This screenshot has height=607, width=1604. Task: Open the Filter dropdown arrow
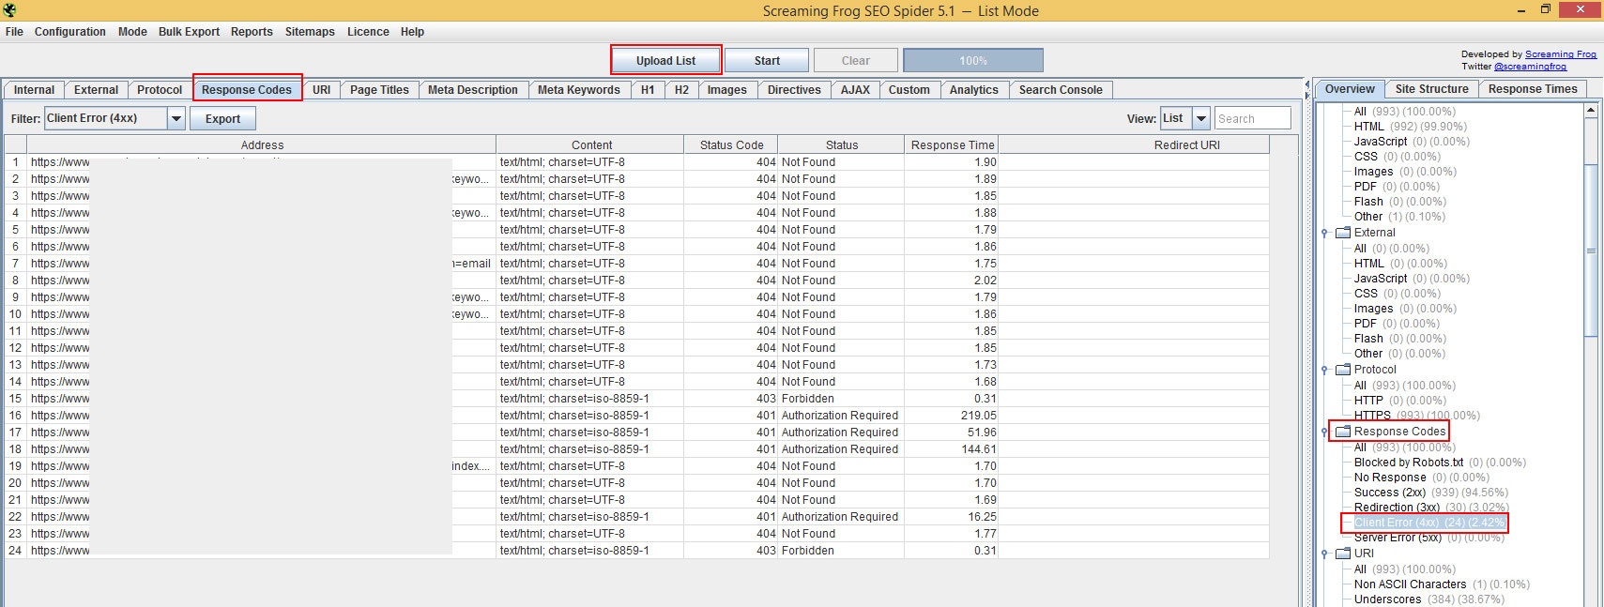click(x=176, y=118)
